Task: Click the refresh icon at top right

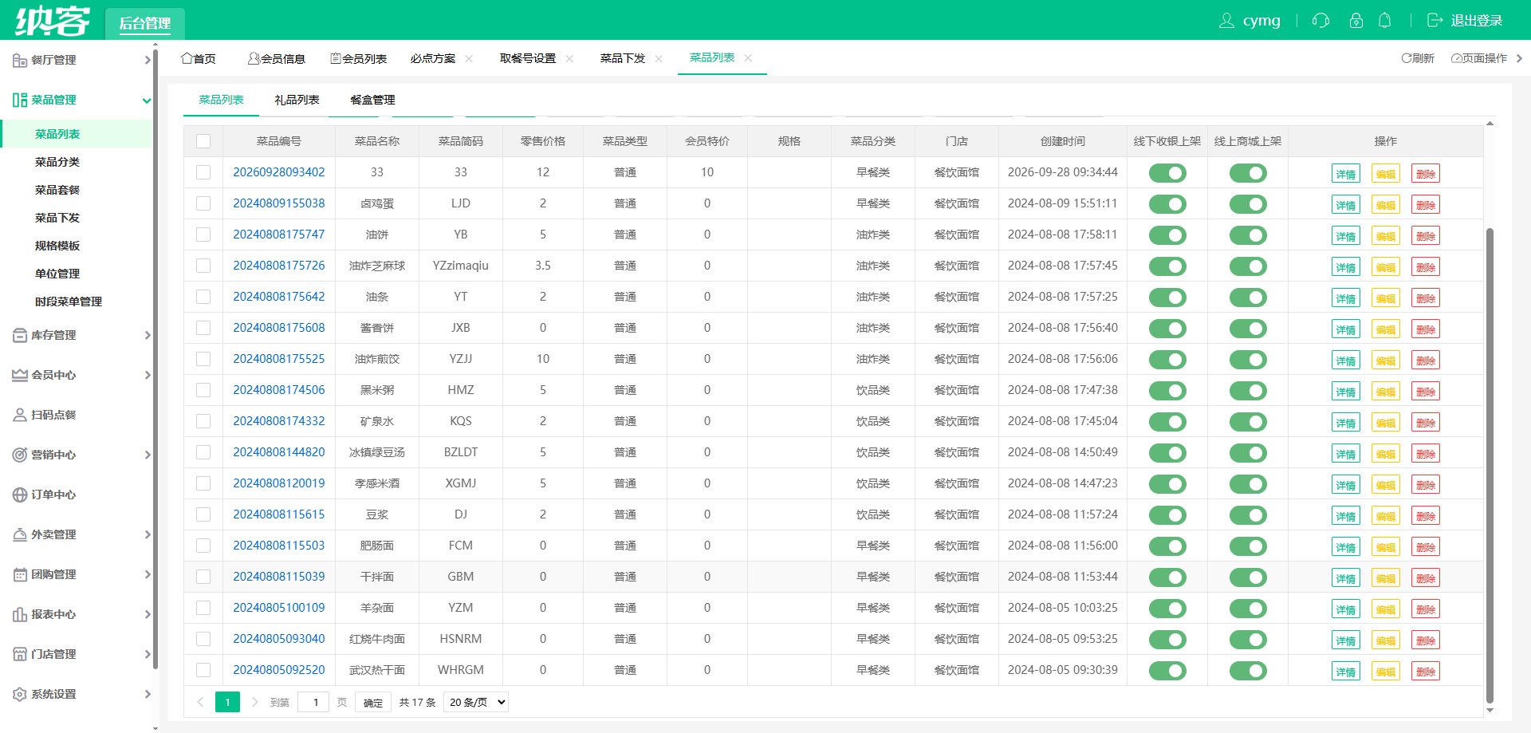Action: [x=1407, y=58]
